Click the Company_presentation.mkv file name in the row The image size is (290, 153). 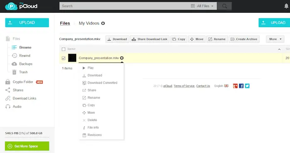pyautogui.click(x=99, y=58)
